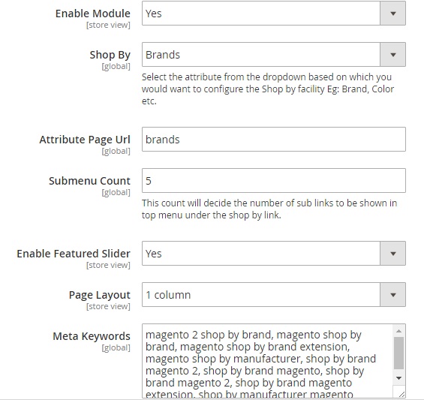Click the Meta Keywords scrollbar up arrow

pyautogui.click(x=398, y=331)
